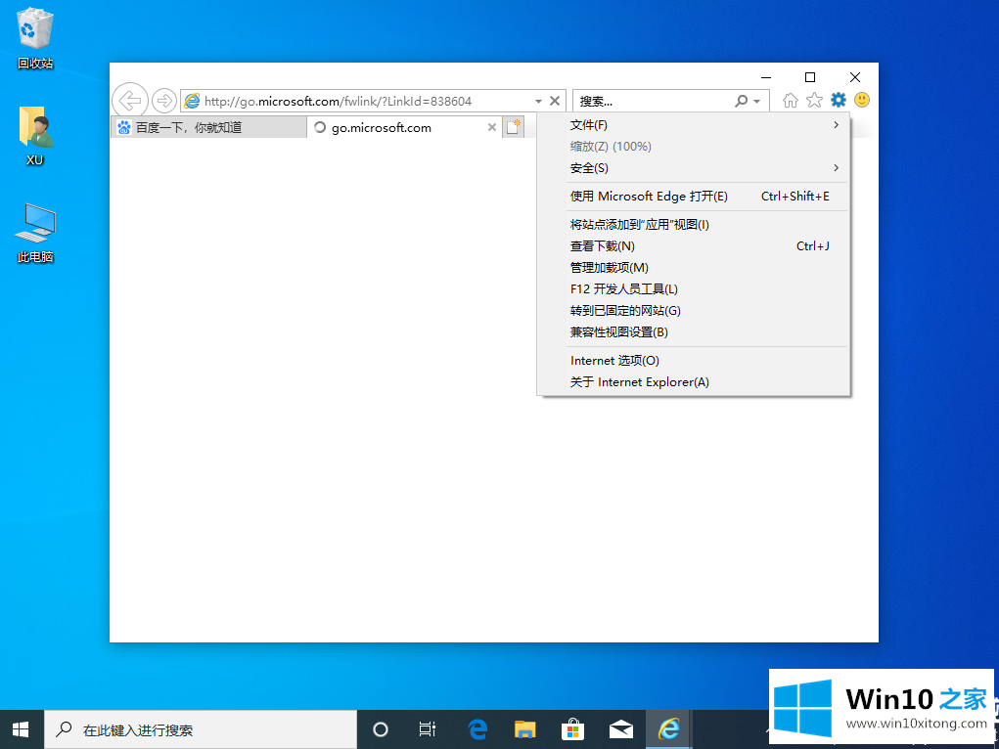Open Mail app from taskbar
The height and width of the screenshot is (749, 999).
621,729
